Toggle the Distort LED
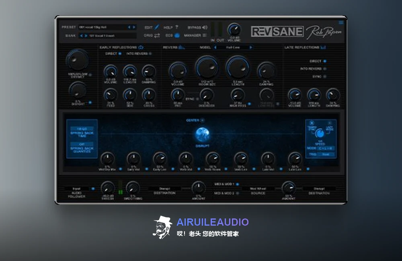 coord(90,102)
